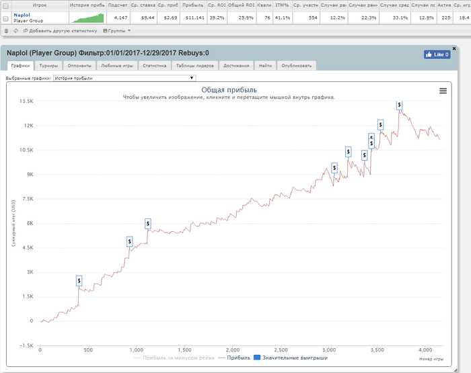The width and height of the screenshot is (471, 373).
Task: Click the Facebook Like button
Action: (x=437, y=54)
